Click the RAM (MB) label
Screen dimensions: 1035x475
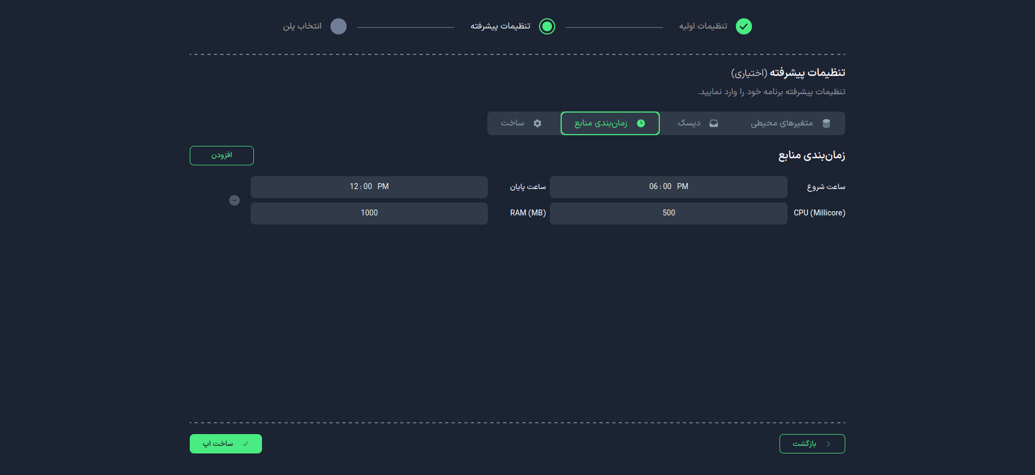coord(528,213)
